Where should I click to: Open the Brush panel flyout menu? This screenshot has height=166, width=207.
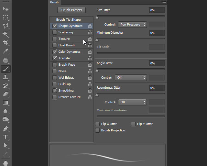[164, 2]
